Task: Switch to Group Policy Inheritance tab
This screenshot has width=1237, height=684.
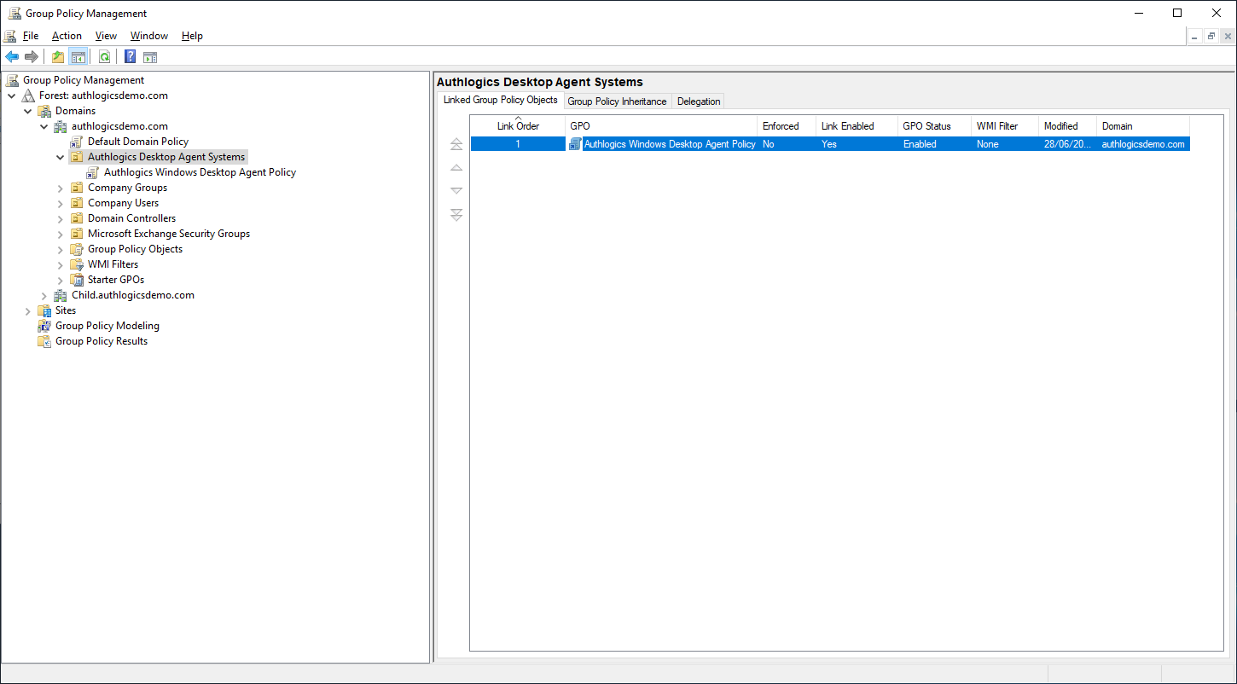Action: tap(618, 101)
